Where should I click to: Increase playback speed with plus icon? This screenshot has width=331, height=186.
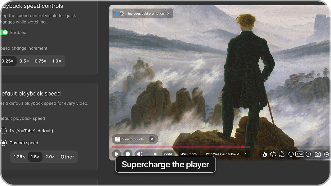coord(308,154)
